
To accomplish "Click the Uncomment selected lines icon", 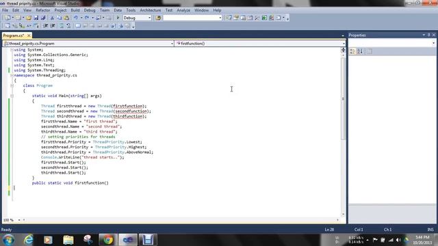I will pyautogui.click(x=68, y=26).
